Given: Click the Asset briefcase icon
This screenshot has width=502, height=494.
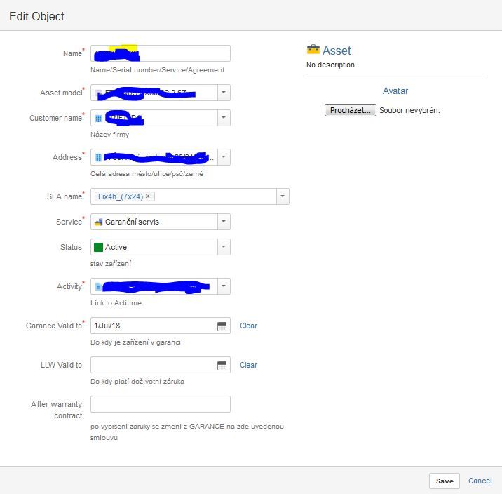Looking at the screenshot, I should coord(313,50).
